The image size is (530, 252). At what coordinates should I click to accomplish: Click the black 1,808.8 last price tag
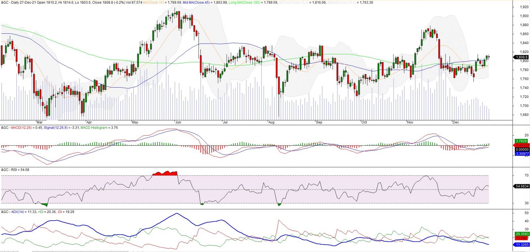click(522, 57)
